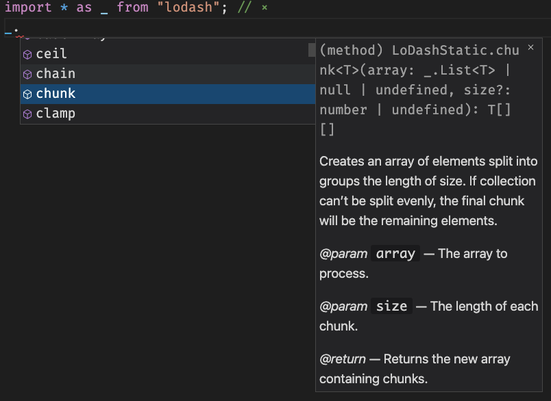Viewport: 551px width, 401px height.
Task: Click the "lodash" string in import line
Action: point(189,8)
